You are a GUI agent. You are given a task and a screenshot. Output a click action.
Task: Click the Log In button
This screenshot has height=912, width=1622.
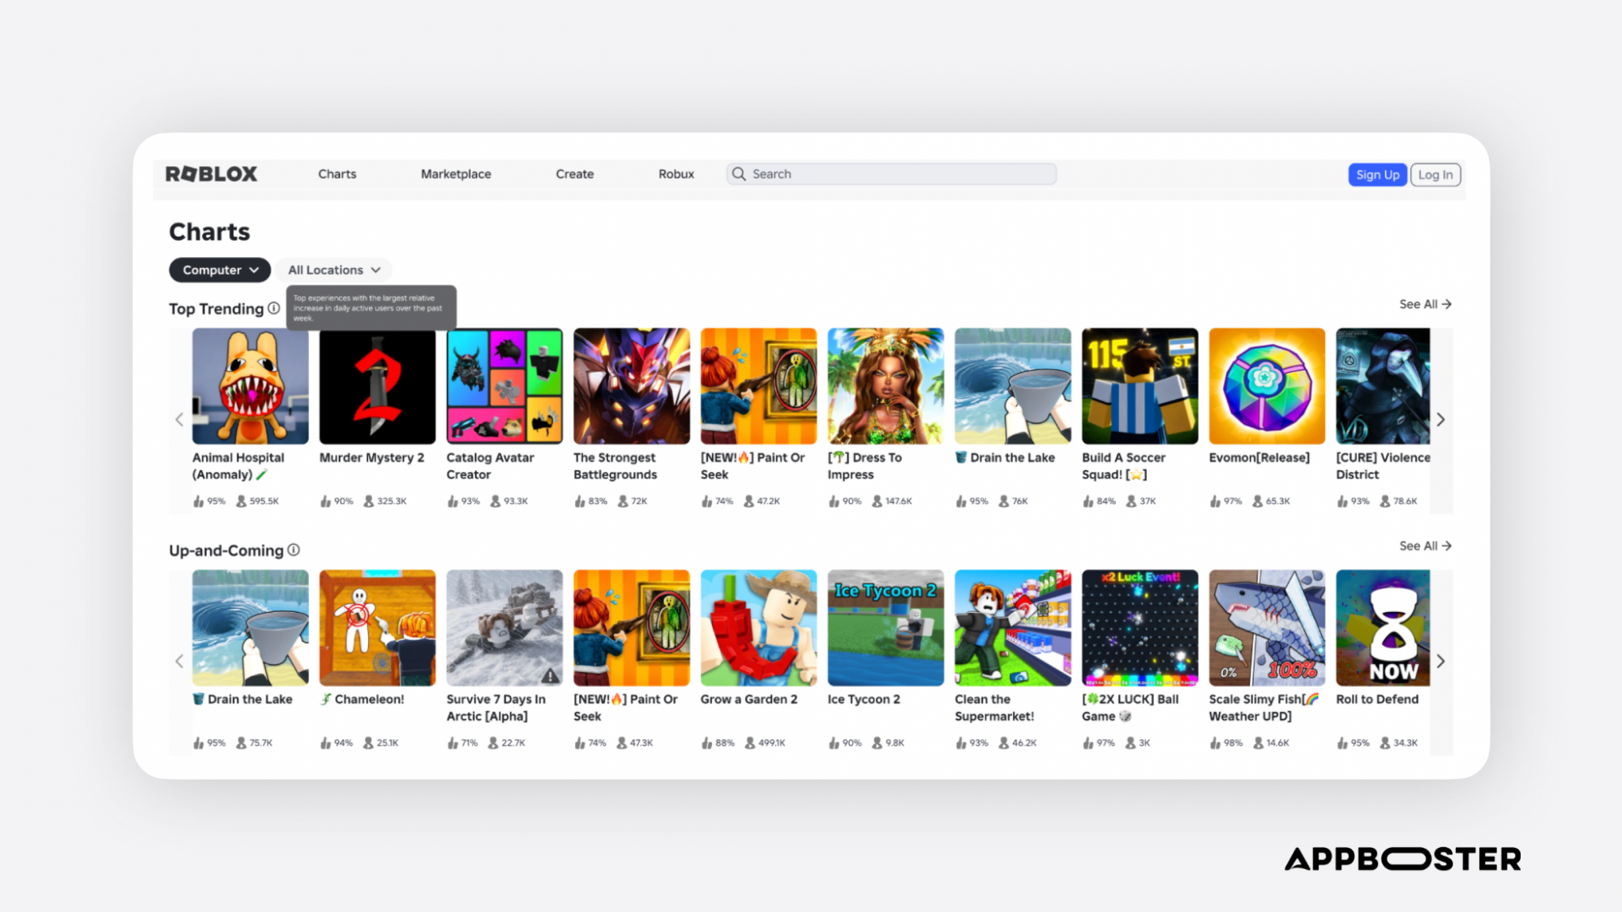[1435, 175]
